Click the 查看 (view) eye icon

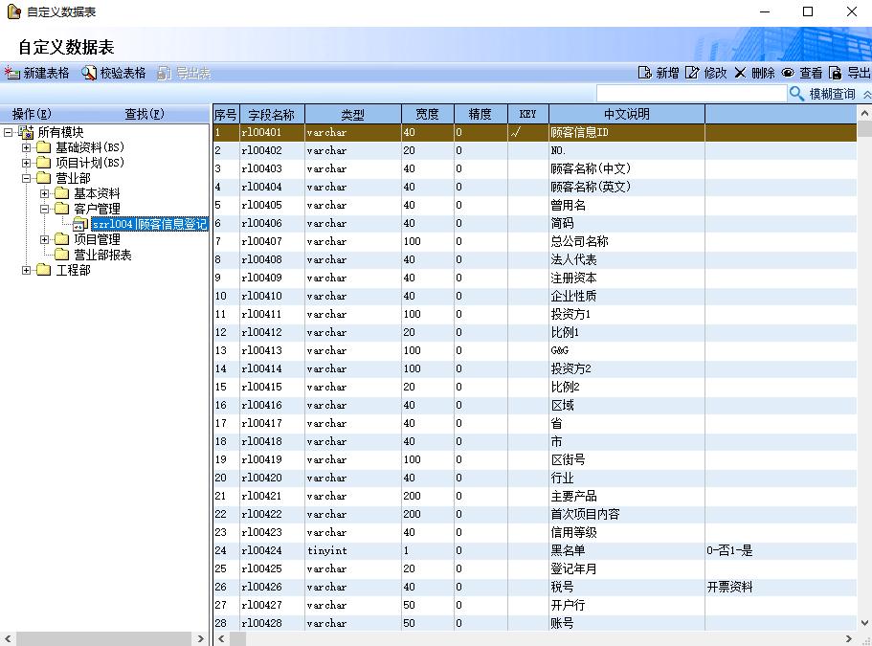[788, 73]
